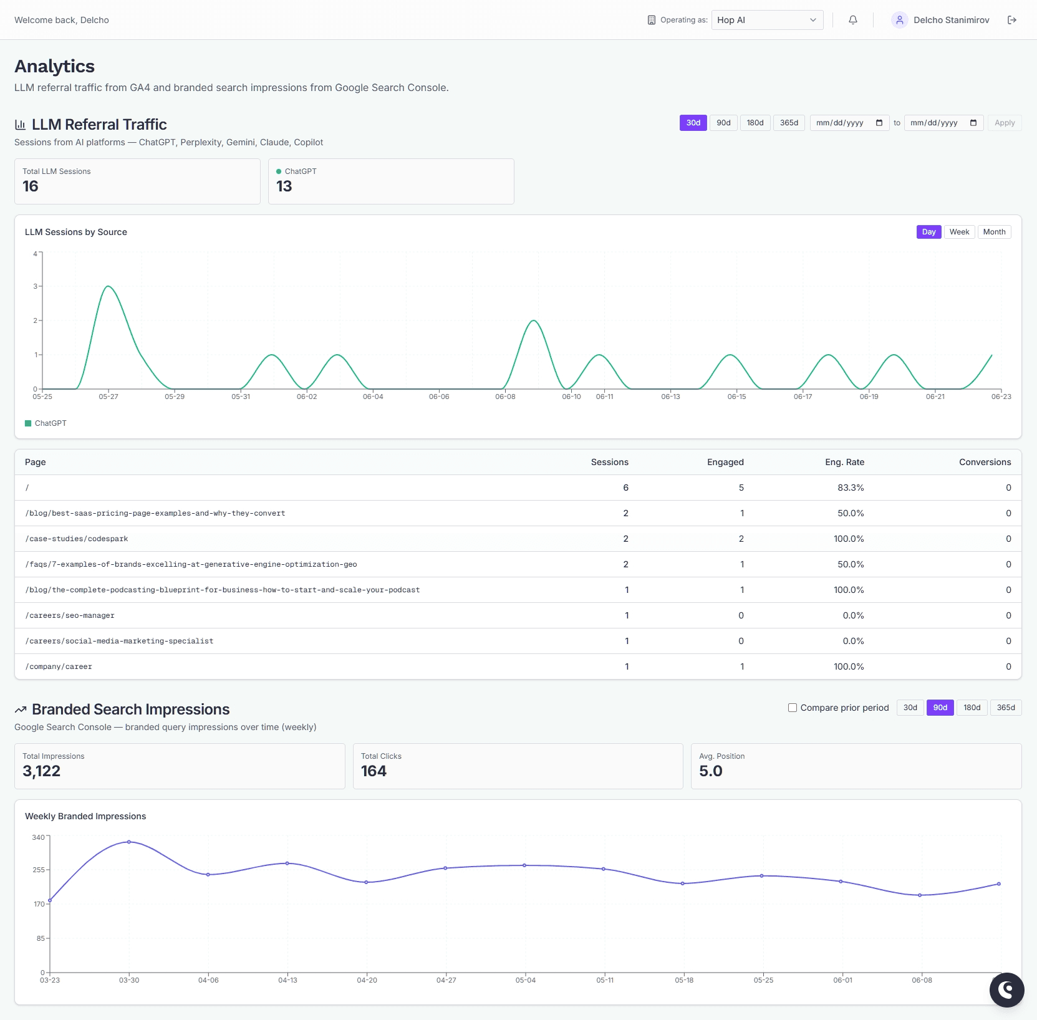This screenshot has height=1020, width=1037.
Task: Click the 03-30 data point on impressions chart
Action: 129,842
